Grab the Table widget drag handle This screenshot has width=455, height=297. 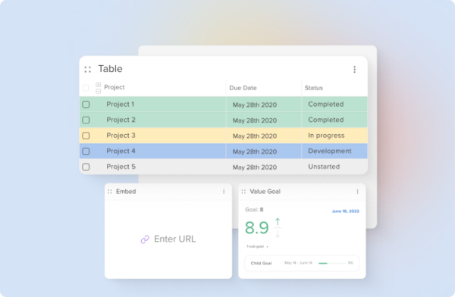(87, 69)
